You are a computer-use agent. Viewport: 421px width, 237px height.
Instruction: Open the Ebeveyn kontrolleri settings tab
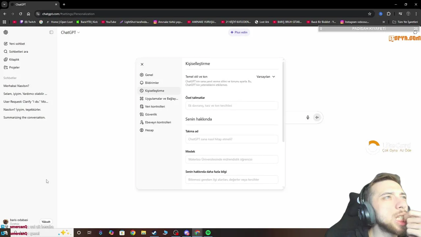159,122
